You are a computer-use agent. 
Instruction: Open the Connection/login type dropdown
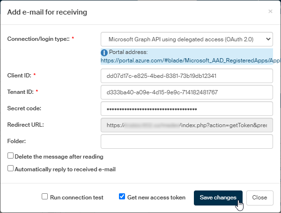coord(187,39)
